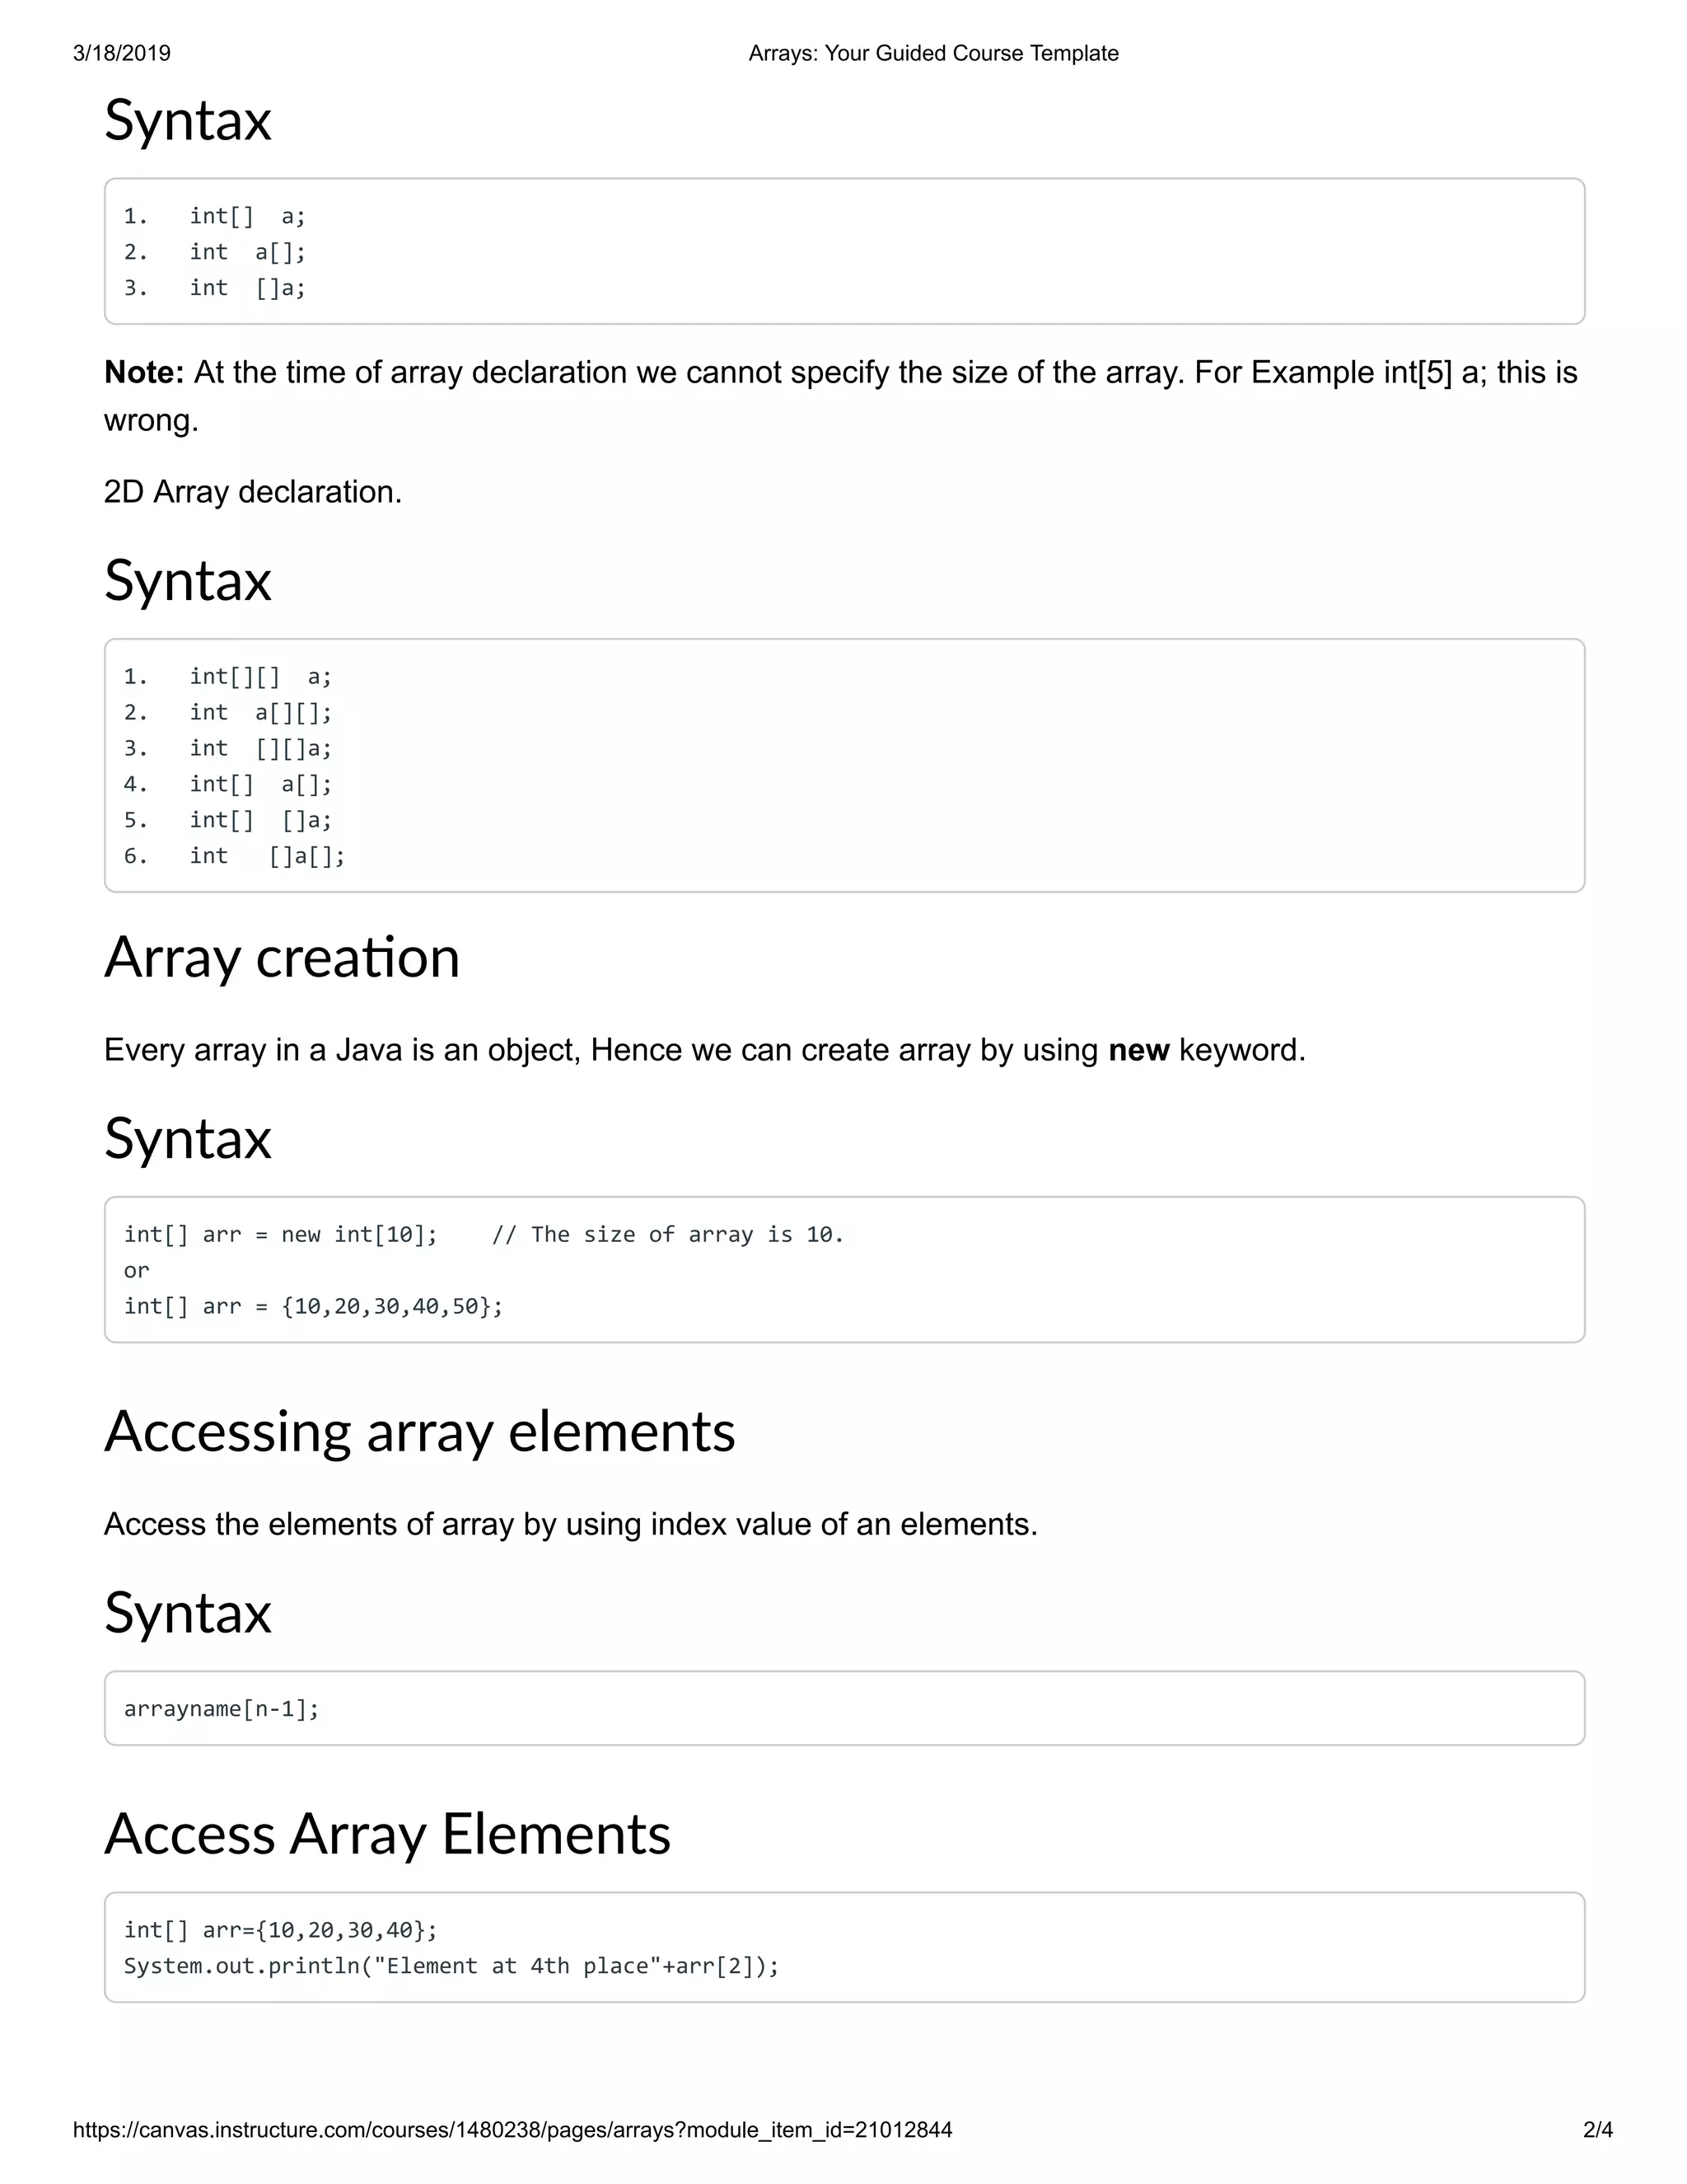The image size is (1687, 2184).
Task: Click the canvas.instructure.com URL in the footer
Action: coord(512,2130)
